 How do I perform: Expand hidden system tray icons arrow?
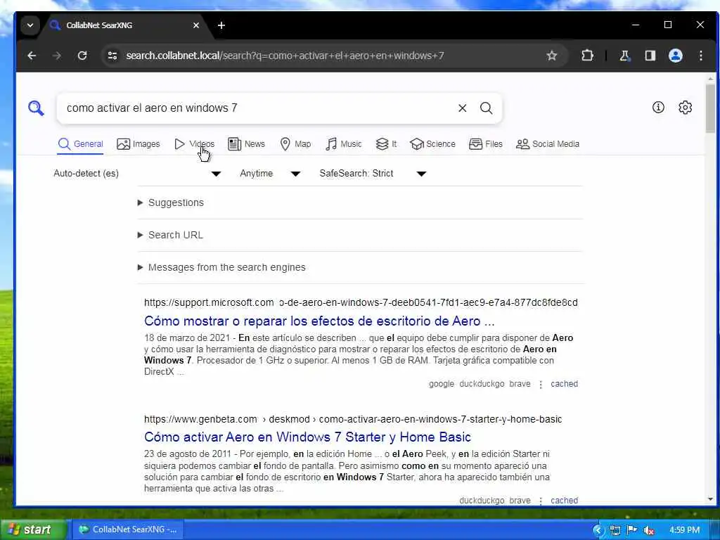pos(598,530)
